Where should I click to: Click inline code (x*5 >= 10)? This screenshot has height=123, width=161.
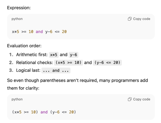click(x=68, y=63)
